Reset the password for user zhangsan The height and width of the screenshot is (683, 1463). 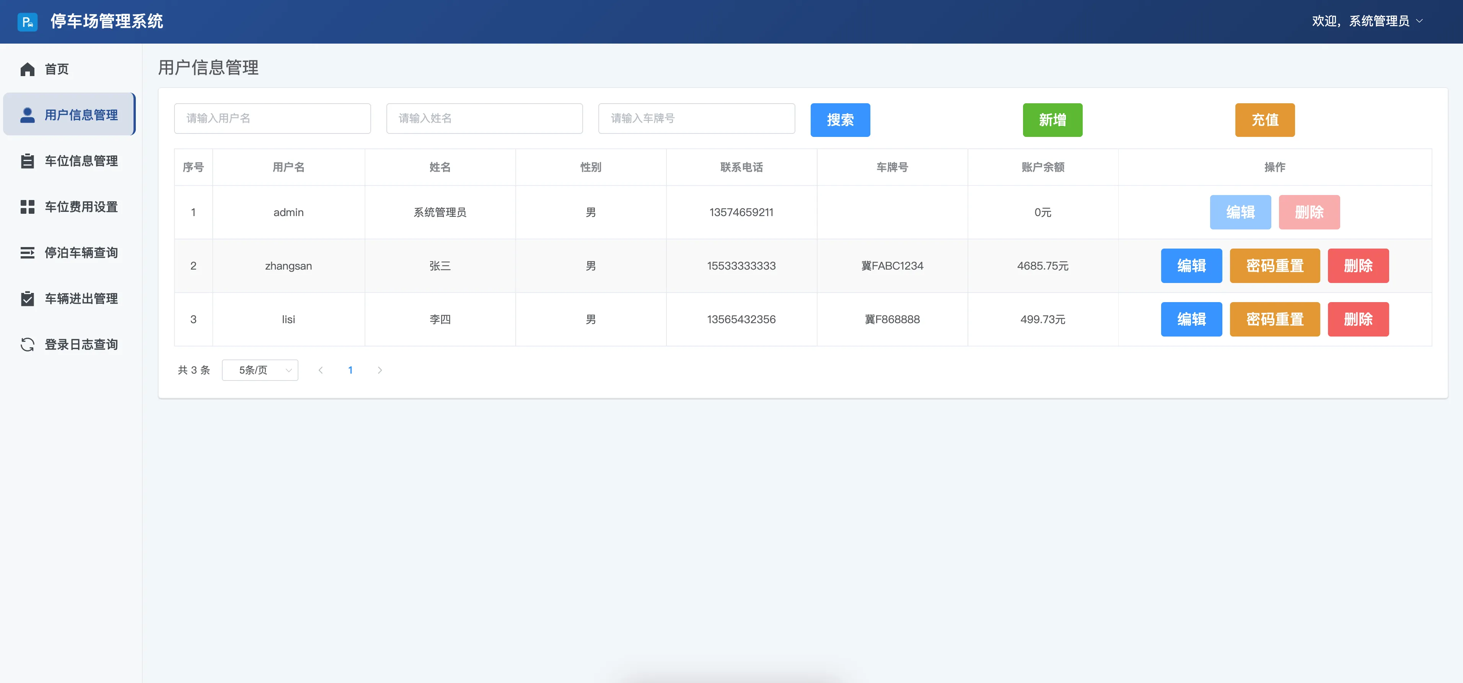1274,266
